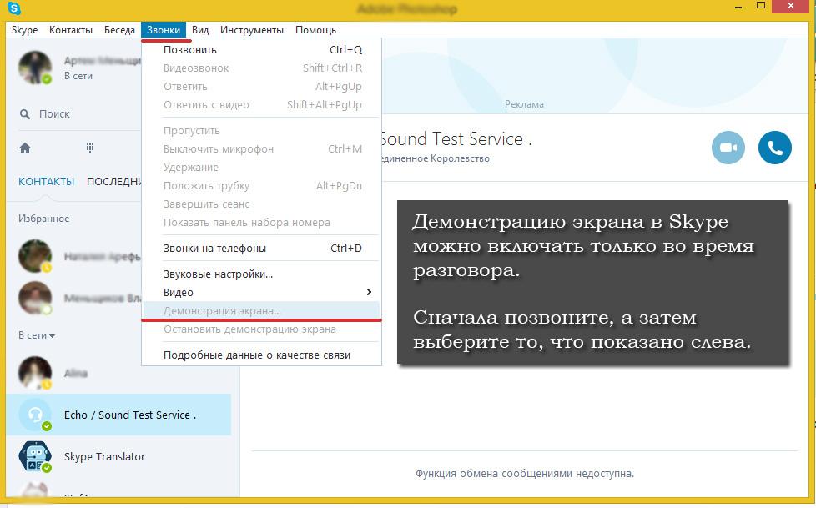This screenshot has height=508, width=816.
Task: Open the Home view icon
Action: point(25,148)
